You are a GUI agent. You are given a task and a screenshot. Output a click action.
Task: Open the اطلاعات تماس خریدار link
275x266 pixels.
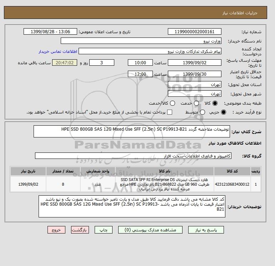click(58, 51)
